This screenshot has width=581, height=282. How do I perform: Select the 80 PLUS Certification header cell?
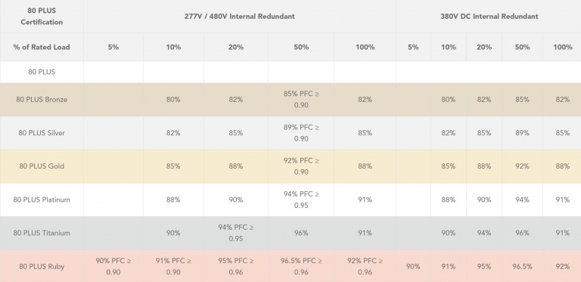(x=42, y=17)
